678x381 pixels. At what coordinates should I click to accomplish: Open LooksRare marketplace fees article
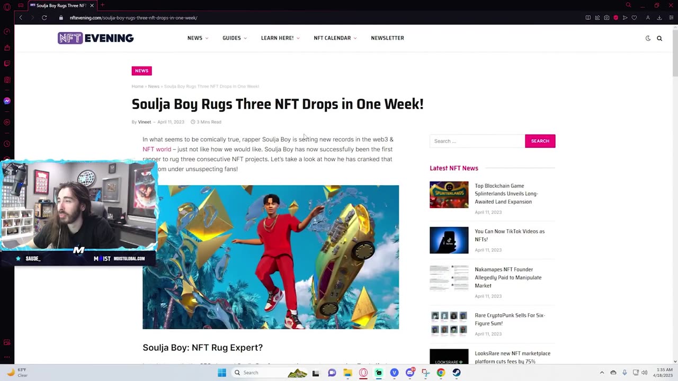tap(512, 357)
